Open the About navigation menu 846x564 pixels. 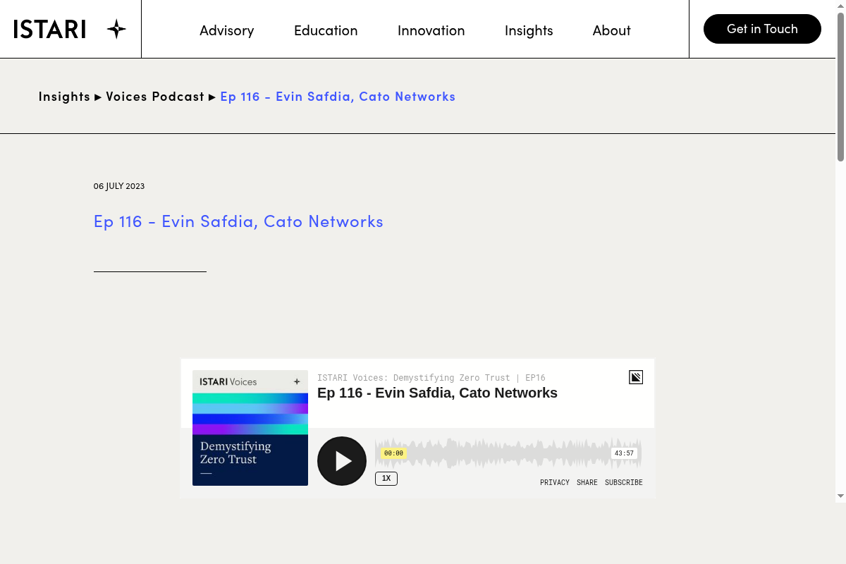pyautogui.click(x=611, y=30)
